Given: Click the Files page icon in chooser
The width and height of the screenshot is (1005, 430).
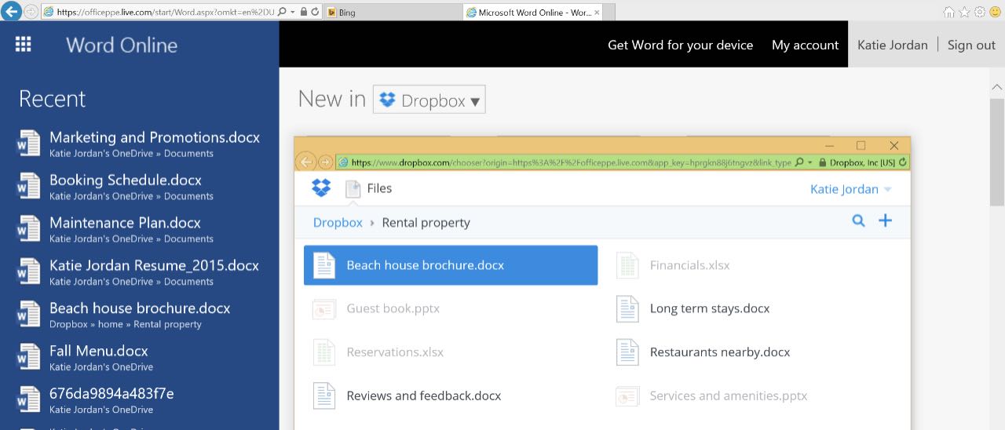Looking at the screenshot, I should pos(353,188).
